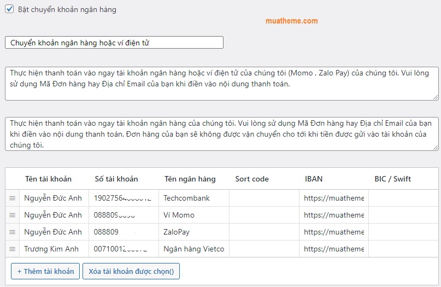Viewport: 441px width, 287px height.
Task: Click the Xóa tài khoản được chọn button
Action: coord(131,271)
